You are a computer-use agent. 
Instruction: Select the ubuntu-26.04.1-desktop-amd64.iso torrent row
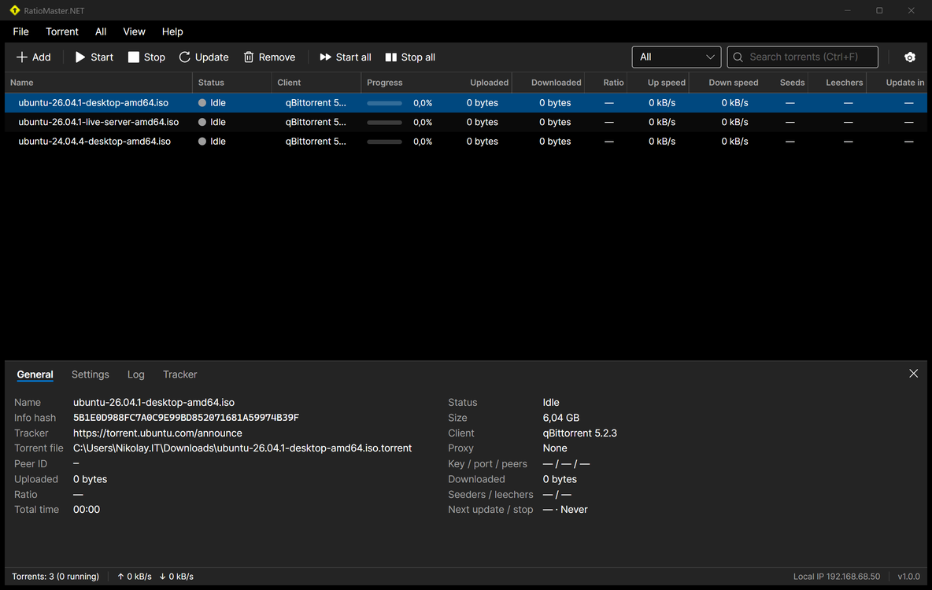pyautogui.click(x=466, y=103)
